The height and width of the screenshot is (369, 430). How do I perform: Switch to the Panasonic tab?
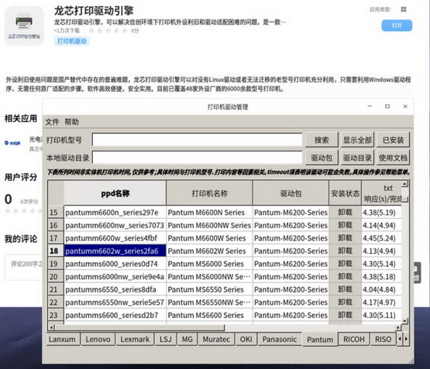tap(280, 340)
